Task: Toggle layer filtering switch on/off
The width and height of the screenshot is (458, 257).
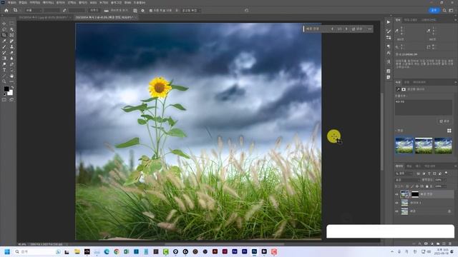Action: pos(446,173)
